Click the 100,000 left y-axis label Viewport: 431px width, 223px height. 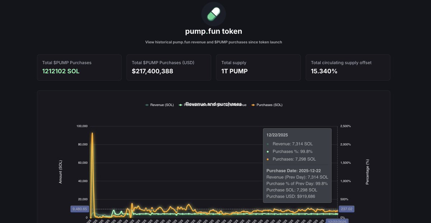pyautogui.click(x=82, y=126)
